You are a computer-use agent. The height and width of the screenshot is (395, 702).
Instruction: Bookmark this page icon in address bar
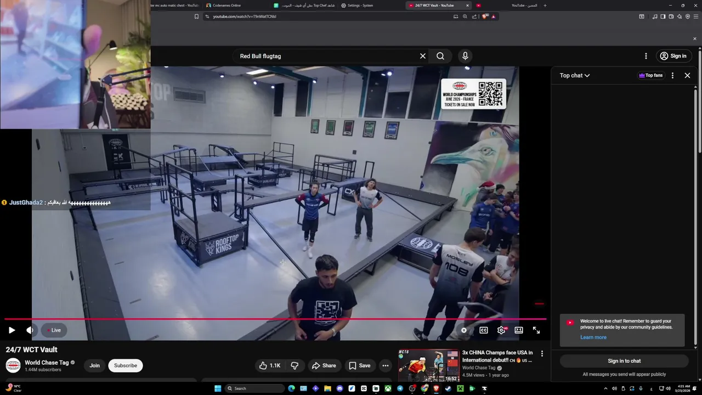(196, 16)
